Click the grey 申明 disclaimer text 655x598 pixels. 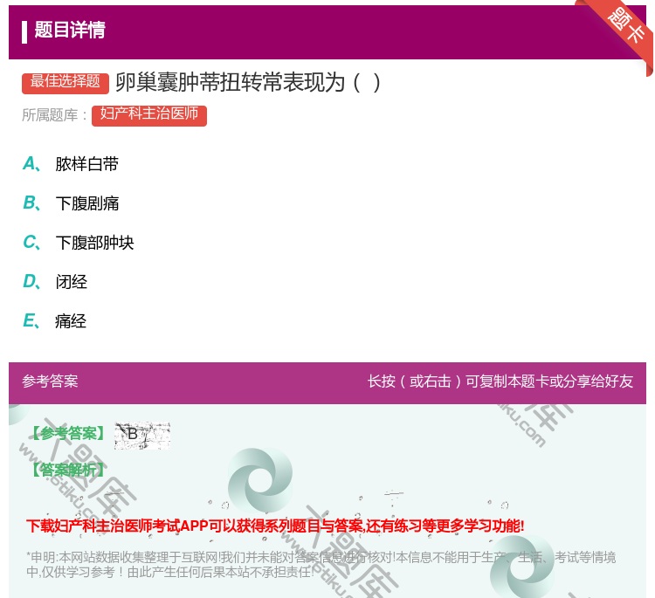(x=321, y=564)
